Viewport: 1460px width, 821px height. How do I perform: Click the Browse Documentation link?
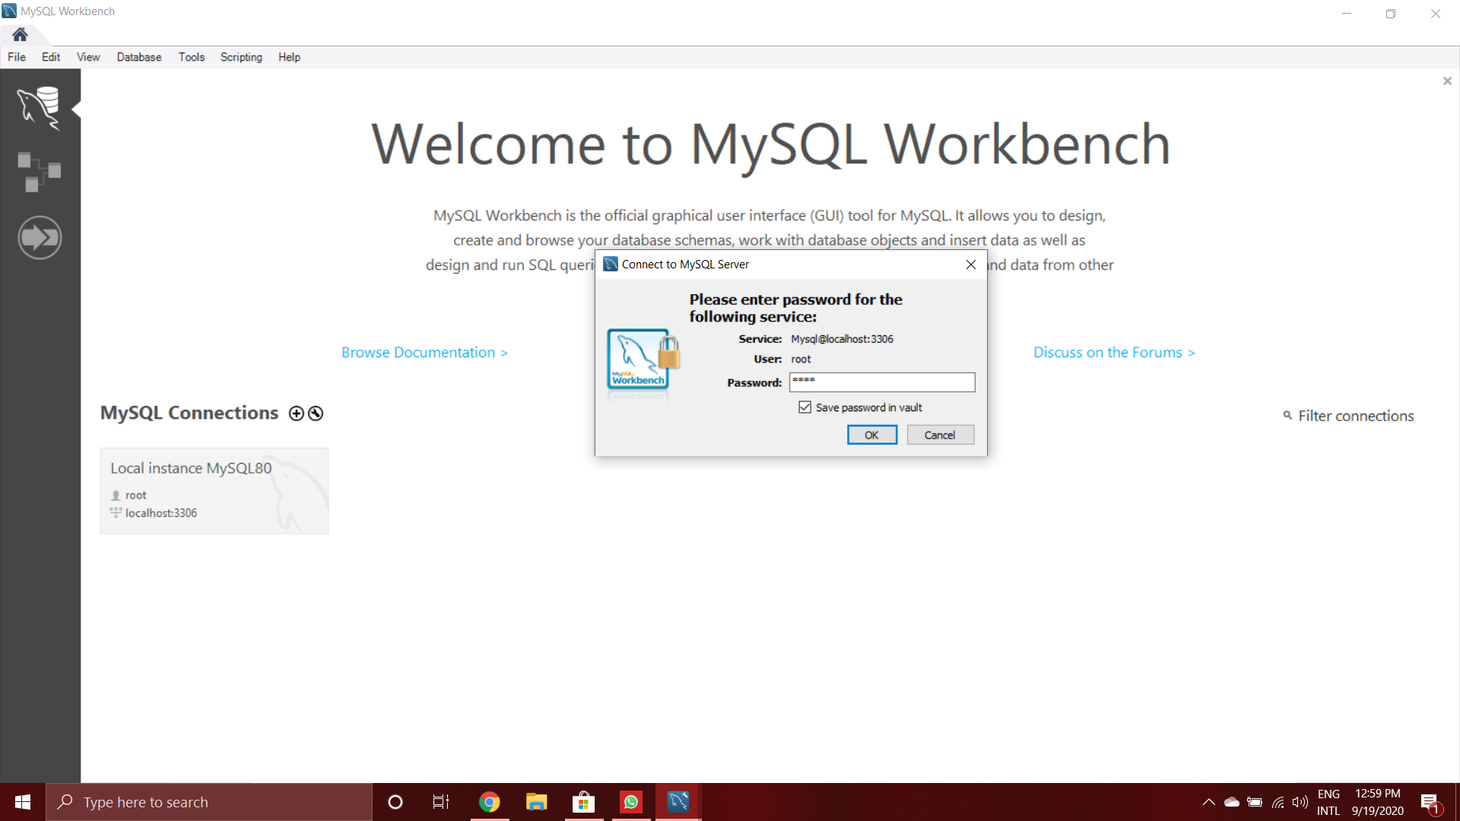[x=424, y=352]
